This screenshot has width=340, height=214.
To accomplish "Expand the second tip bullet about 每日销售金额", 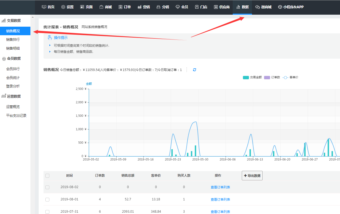I will [x=50, y=51].
